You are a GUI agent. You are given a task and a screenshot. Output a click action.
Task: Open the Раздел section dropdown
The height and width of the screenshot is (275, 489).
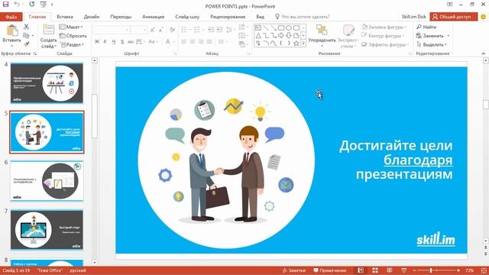coord(73,44)
